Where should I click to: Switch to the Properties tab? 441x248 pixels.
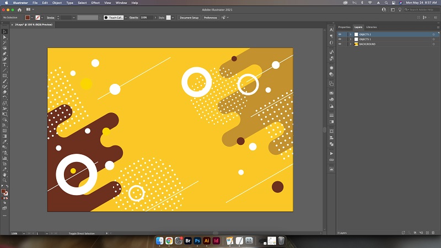(344, 26)
